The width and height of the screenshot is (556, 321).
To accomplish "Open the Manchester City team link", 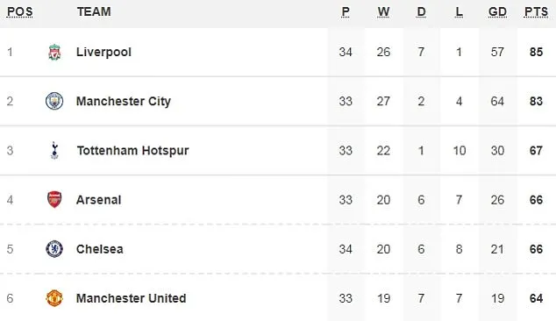I will coord(124,102).
